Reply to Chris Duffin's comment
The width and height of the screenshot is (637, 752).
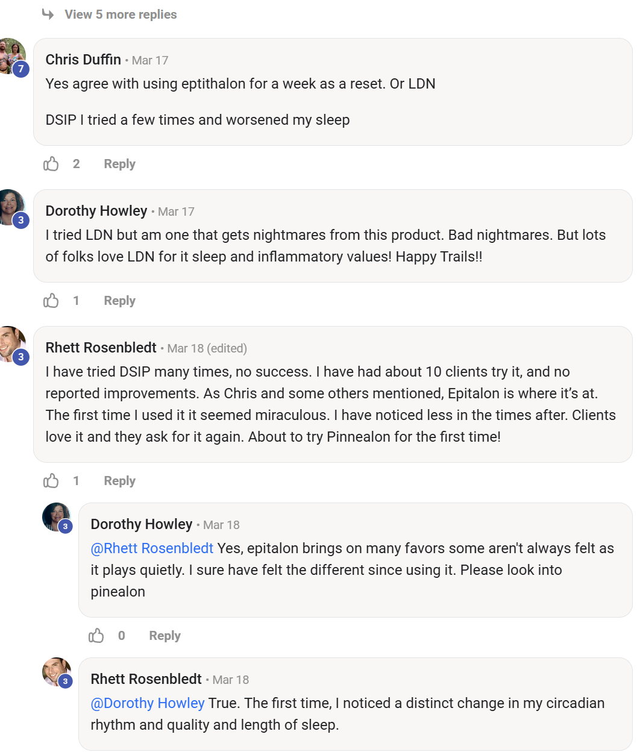point(119,164)
